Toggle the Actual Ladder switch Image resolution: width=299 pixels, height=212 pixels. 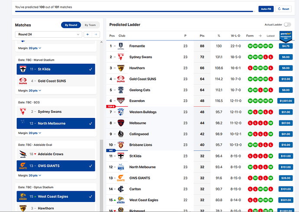tap(287, 25)
